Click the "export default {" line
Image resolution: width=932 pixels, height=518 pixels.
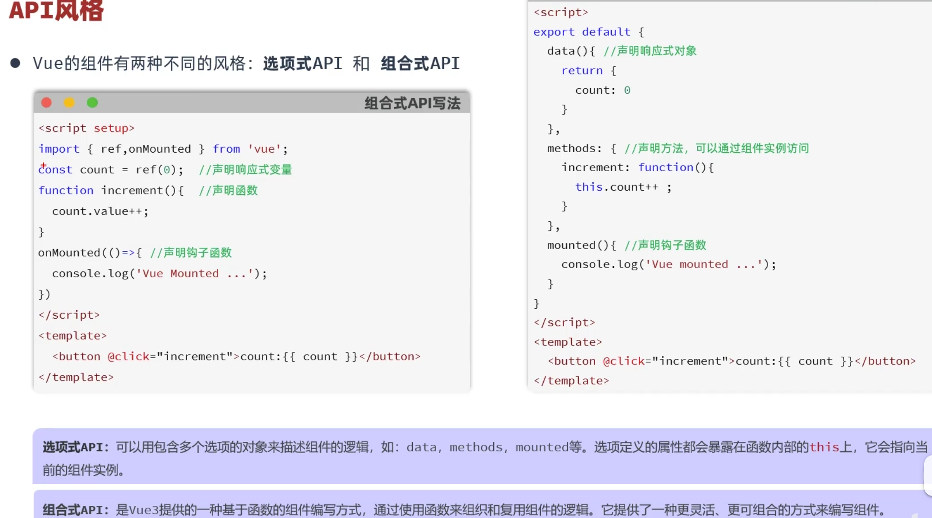[x=589, y=32]
